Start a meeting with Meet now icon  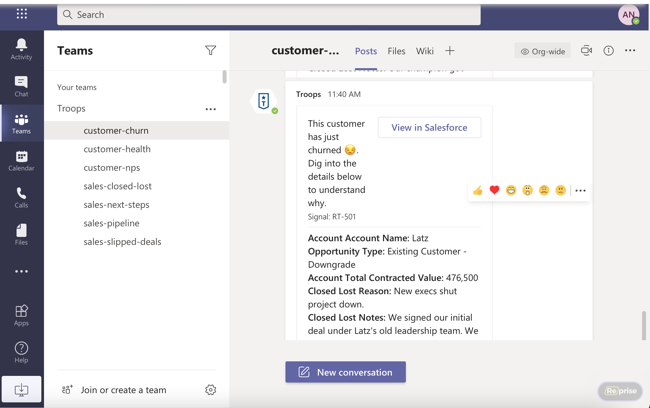(586, 51)
